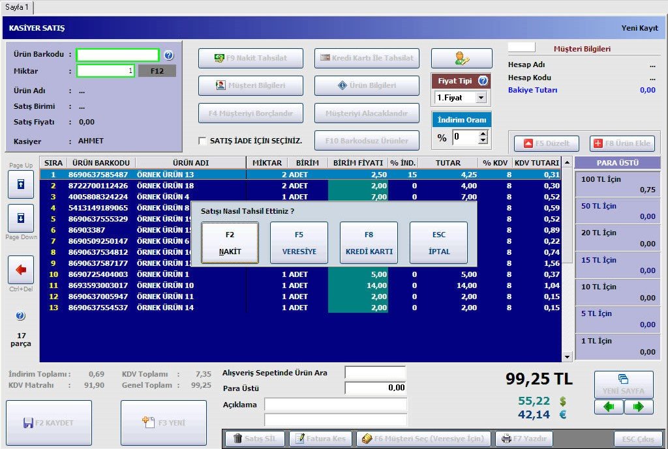Image resolution: width=668 pixels, height=449 pixels.
Task: Click the Page Up arrow icon
Action: 20,185
